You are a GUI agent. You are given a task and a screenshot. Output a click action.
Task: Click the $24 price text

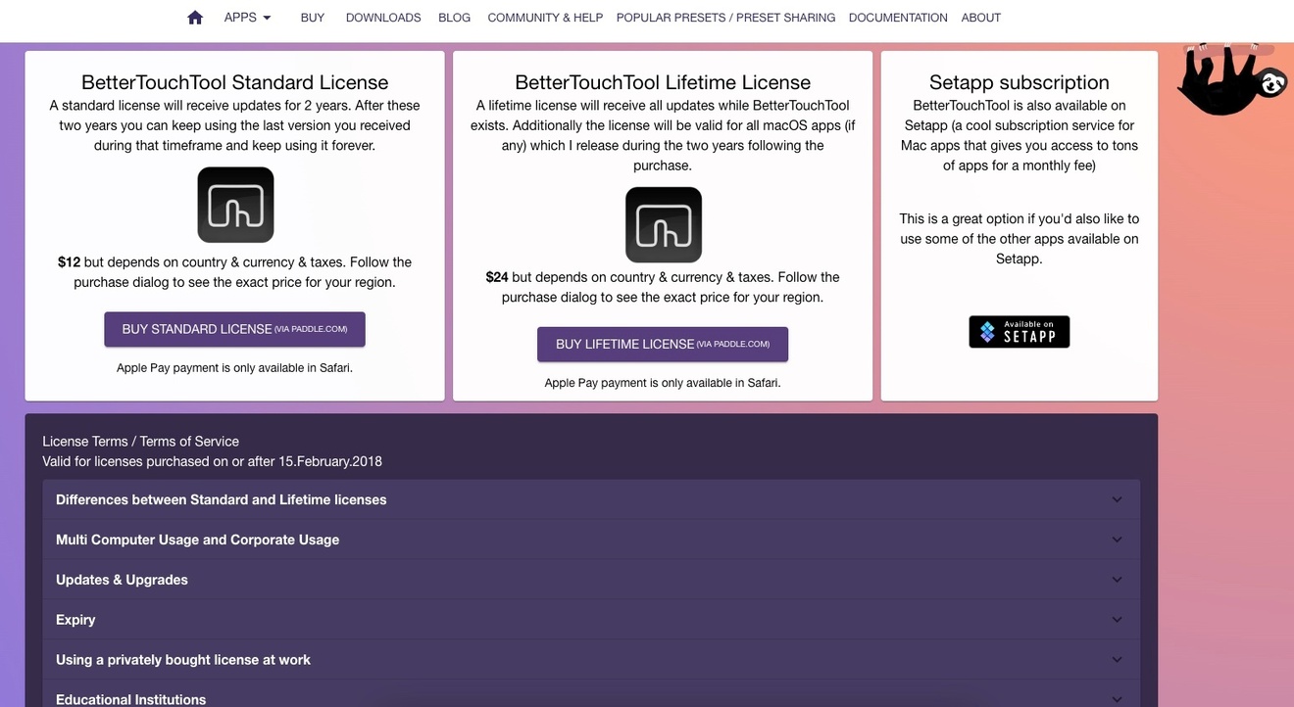497,277
